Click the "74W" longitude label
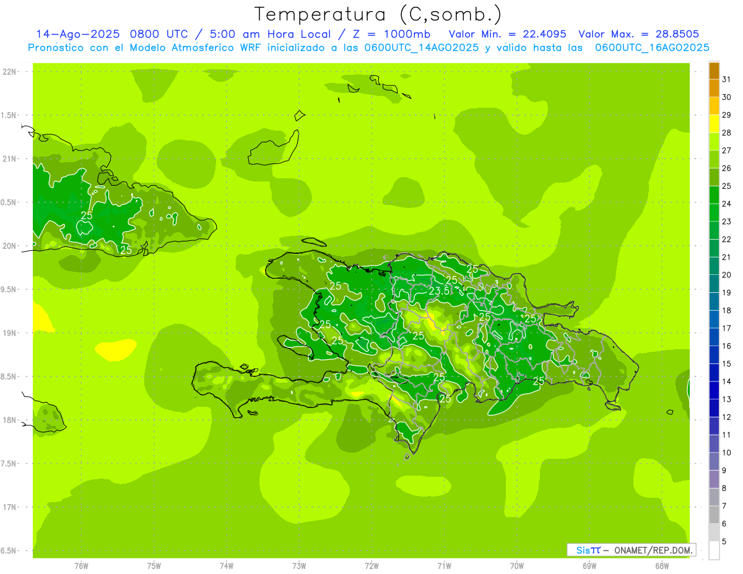The image size is (743, 574). click(x=227, y=566)
